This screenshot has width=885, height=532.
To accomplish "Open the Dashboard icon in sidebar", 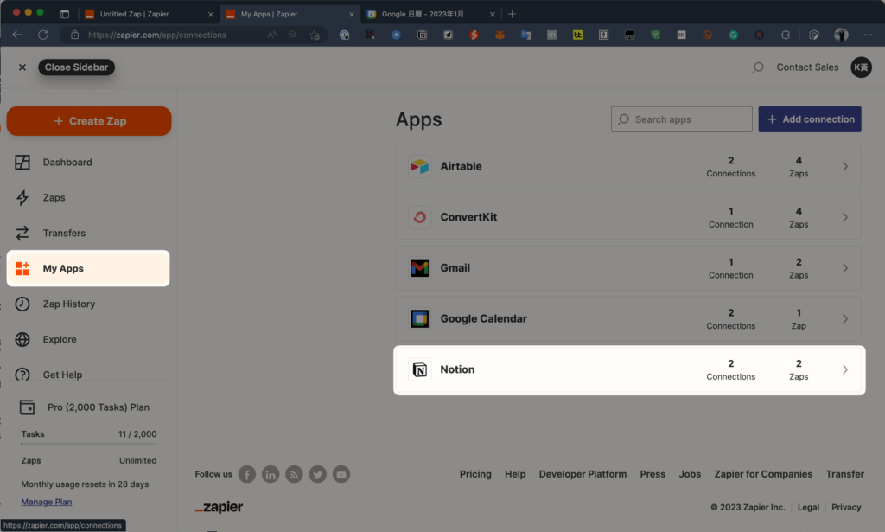I will coord(22,162).
